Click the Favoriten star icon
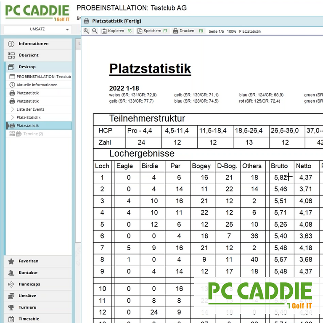 pyautogui.click(x=11, y=262)
